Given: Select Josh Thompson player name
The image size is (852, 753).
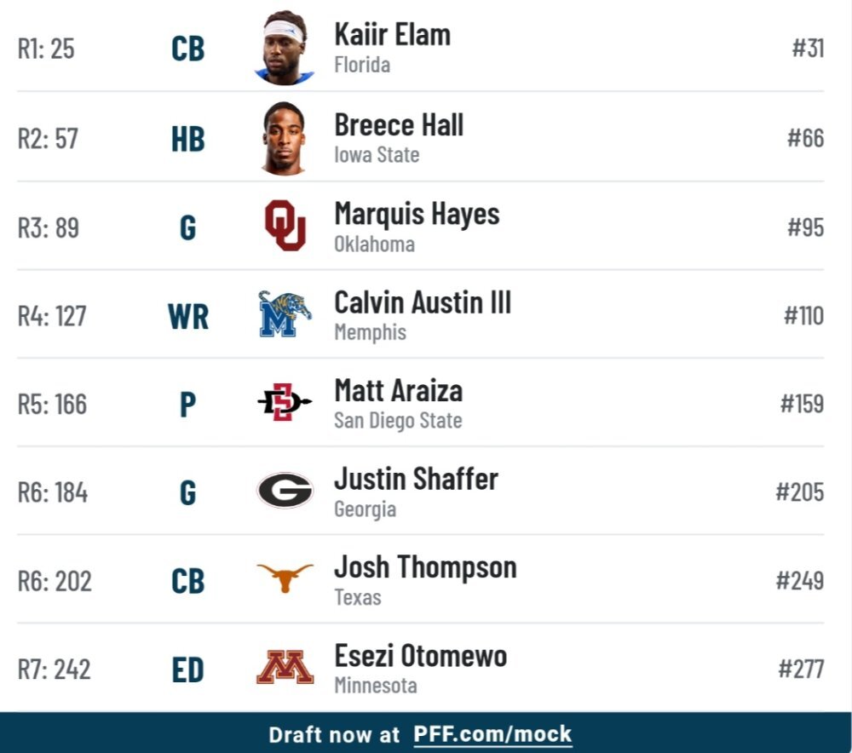Looking at the screenshot, I should (x=425, y=568).
